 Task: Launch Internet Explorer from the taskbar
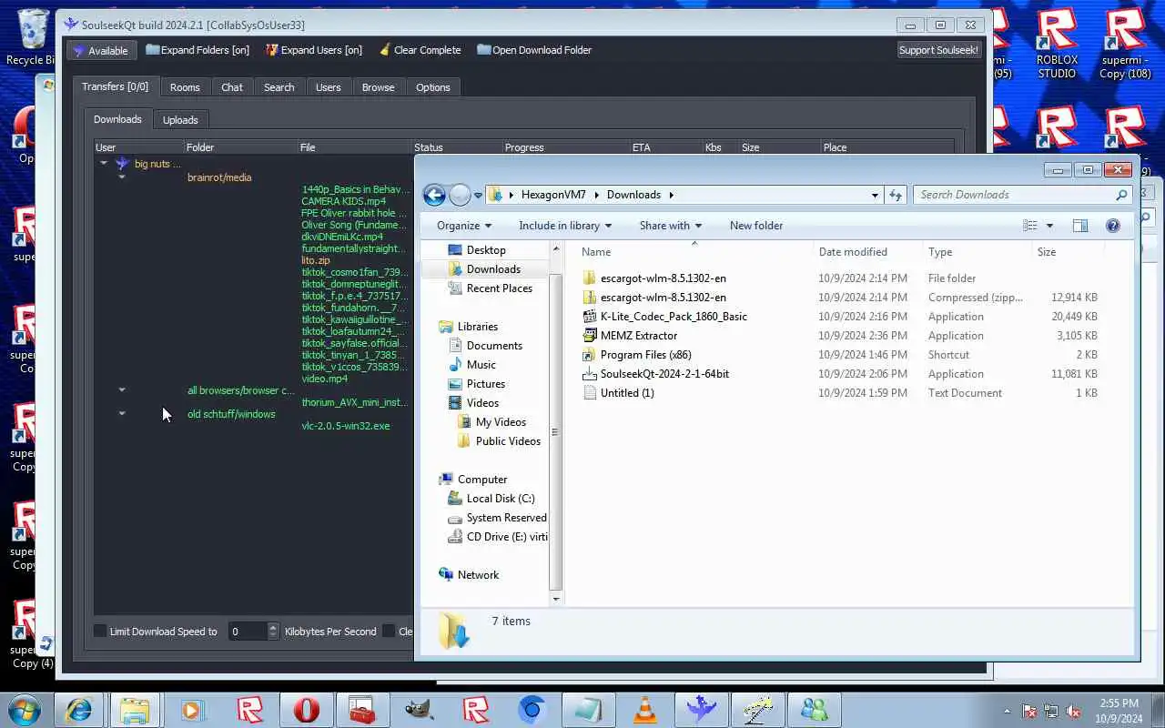[x=78, y=709]
